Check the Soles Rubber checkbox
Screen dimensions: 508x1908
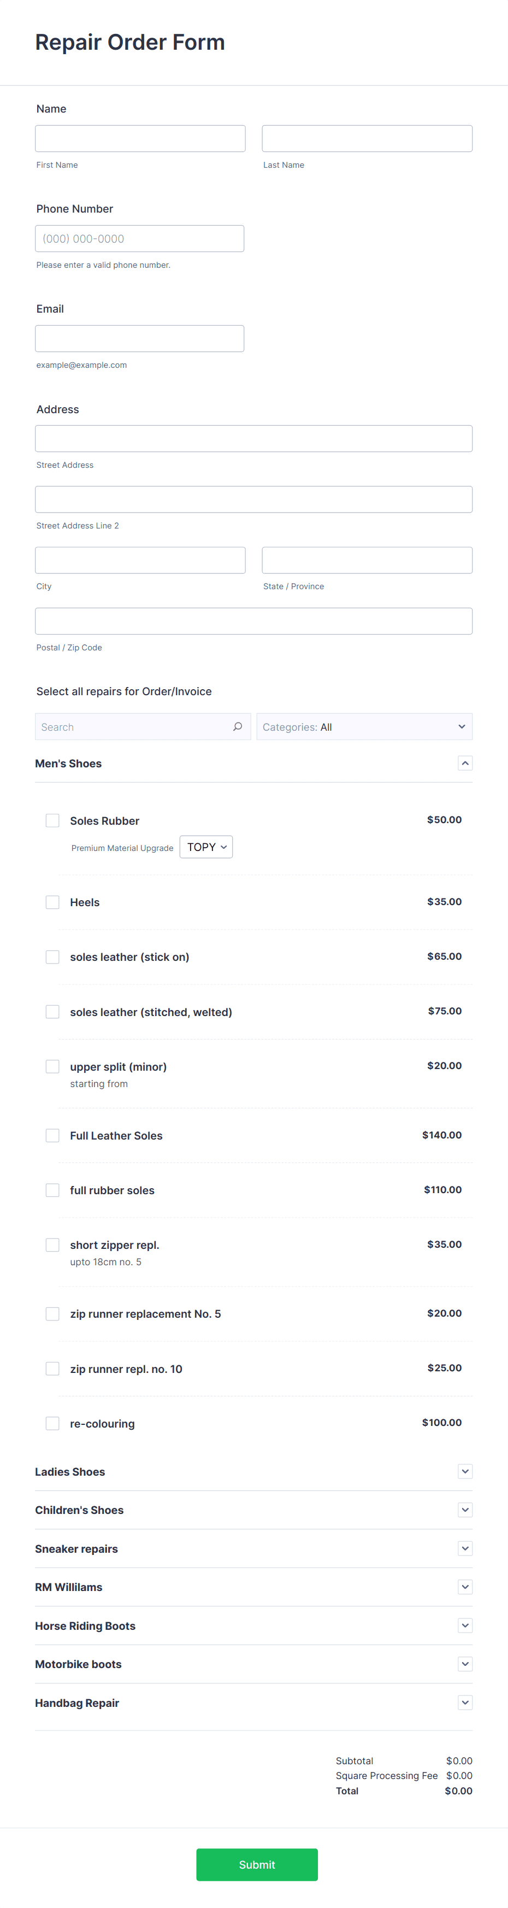coord(52,820)
